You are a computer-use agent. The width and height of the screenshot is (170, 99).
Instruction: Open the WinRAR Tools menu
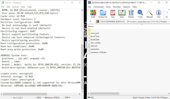108,7
